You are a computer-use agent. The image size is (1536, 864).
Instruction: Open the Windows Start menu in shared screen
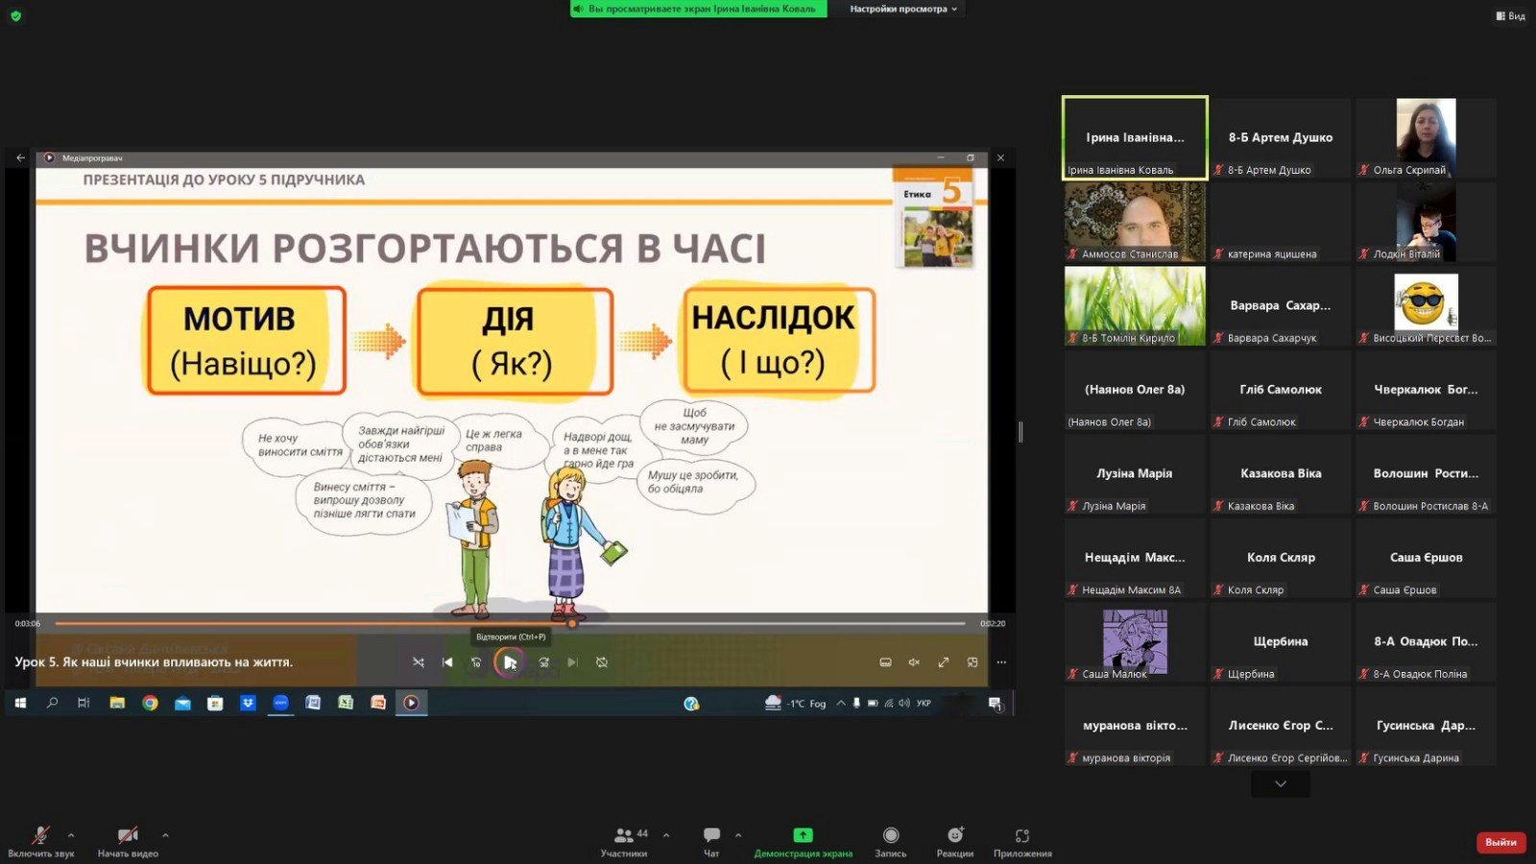click(20, 703)
